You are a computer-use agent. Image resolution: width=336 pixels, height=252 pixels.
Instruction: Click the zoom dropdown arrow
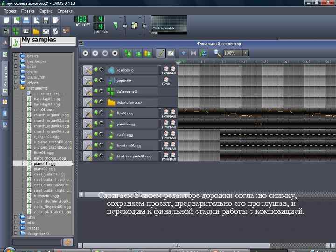245,53
